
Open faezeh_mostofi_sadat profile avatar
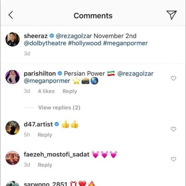(x=12, y=158)
